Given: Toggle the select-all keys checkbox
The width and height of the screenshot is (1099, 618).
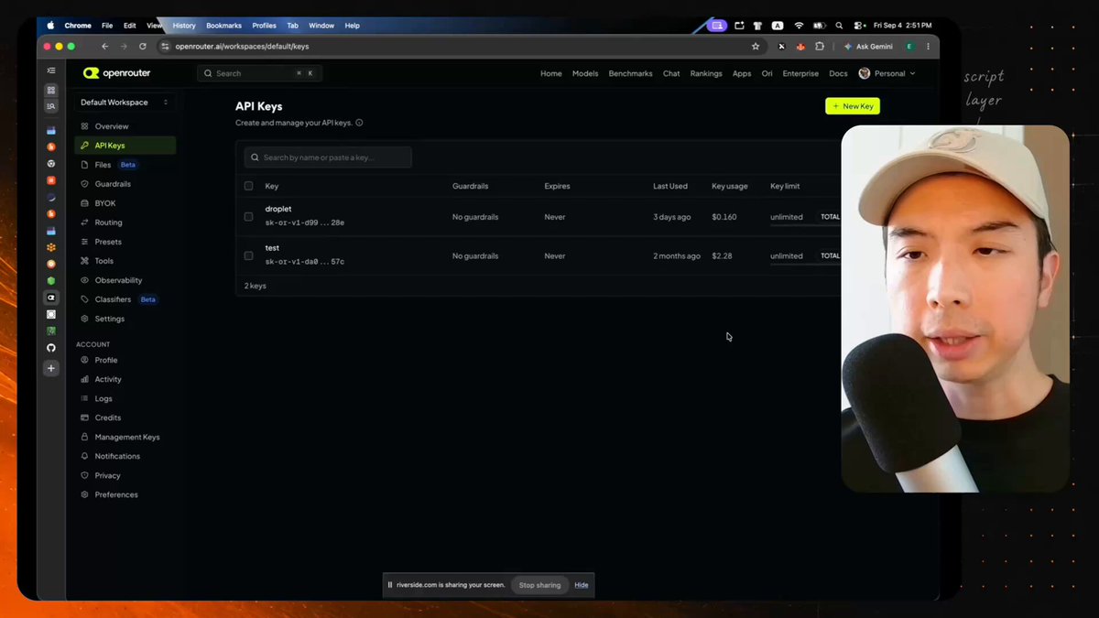Looking at the screenshot, I should coord(248,186).
